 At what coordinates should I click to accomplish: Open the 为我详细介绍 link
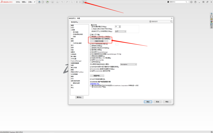coord(95,84)
